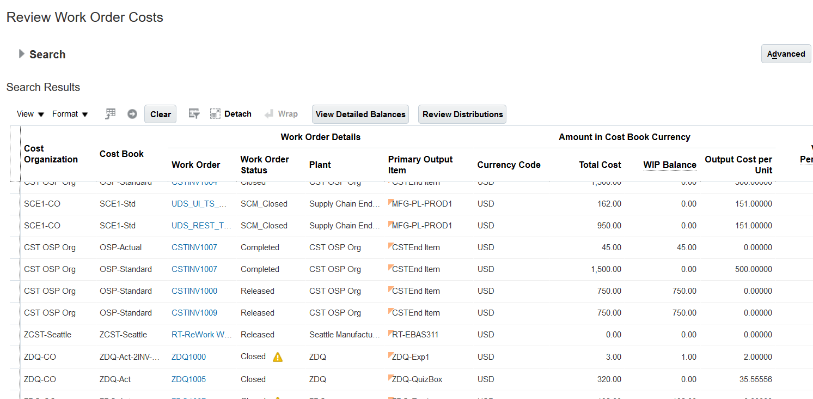Open the Format dropdown
The width and height of the screenshot is (813, 399).
pos(70,113)
